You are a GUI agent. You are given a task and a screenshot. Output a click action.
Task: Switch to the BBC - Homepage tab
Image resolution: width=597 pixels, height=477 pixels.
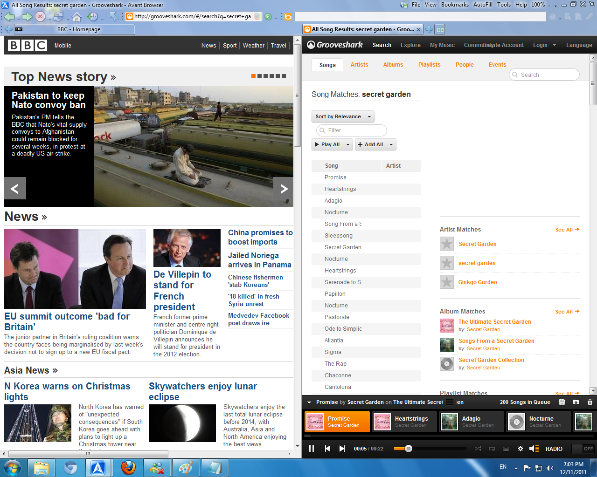click(75, 29)
